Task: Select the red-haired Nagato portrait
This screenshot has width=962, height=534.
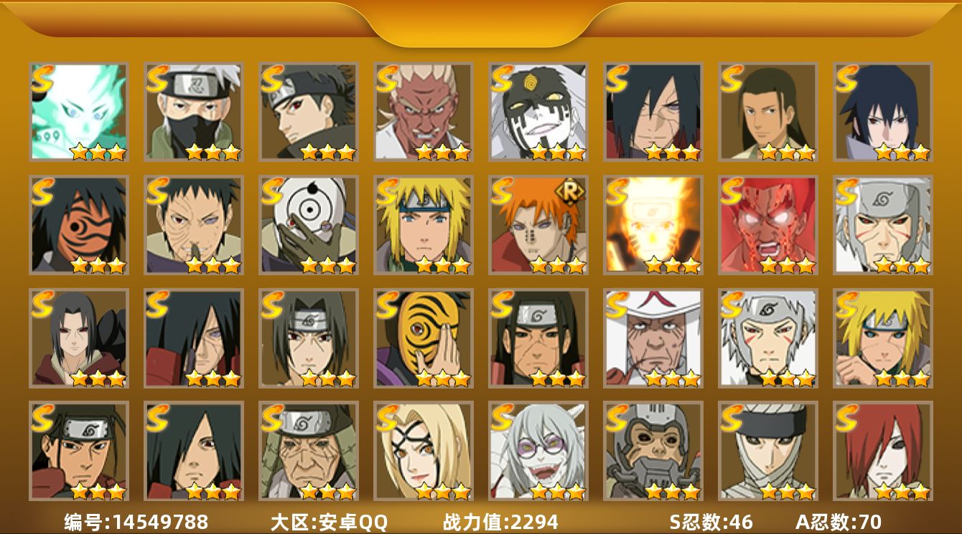Action: tap(883, 452)
